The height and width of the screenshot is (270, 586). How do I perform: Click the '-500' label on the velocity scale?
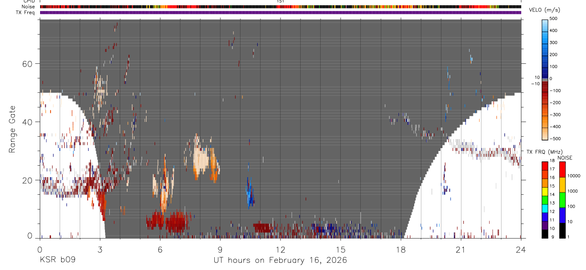click(x=555, y=139)
